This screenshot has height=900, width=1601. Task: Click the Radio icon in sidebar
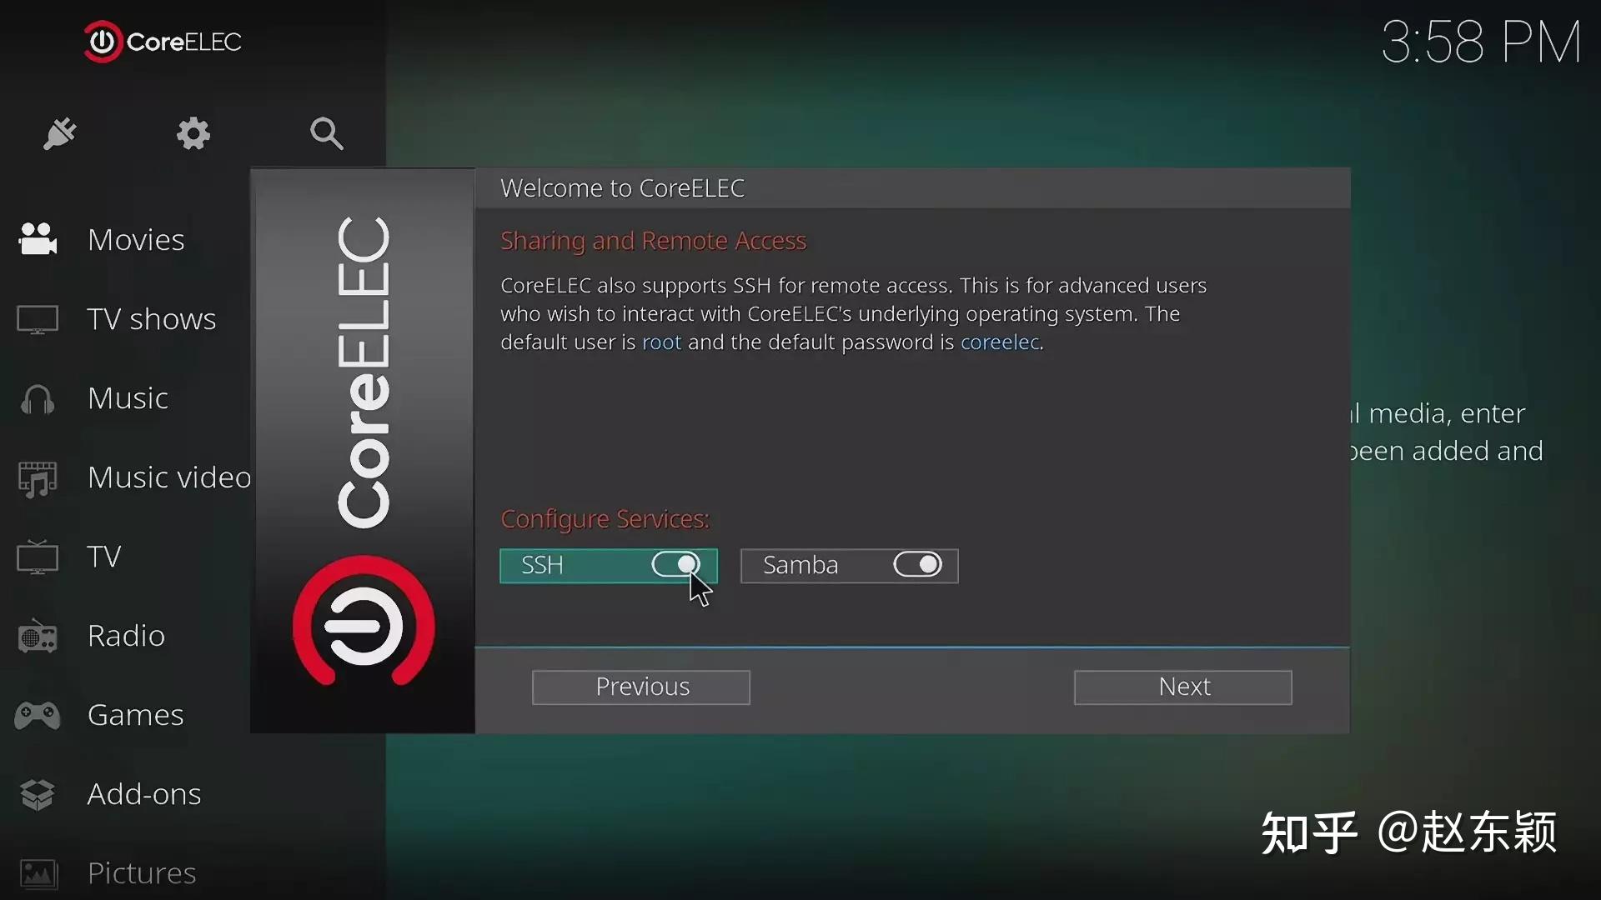(38, 637)
